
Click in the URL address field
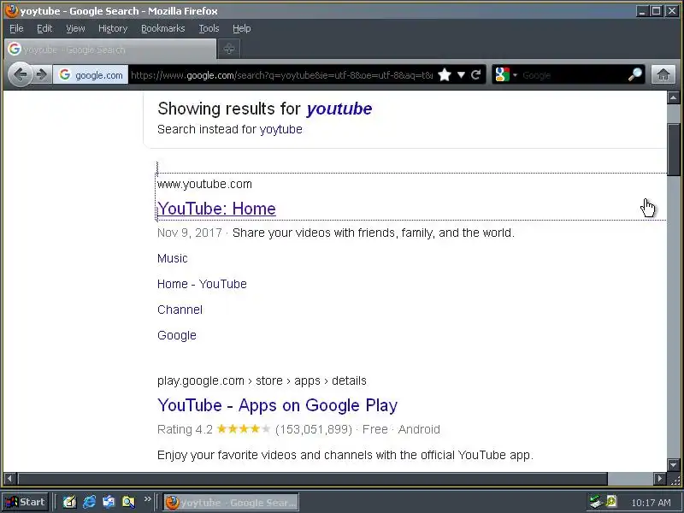coord(281,75)
